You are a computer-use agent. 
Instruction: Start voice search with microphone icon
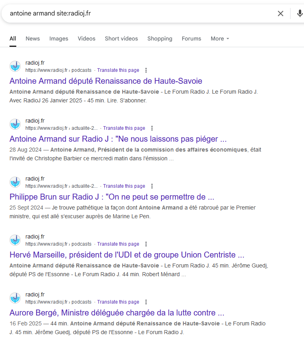coord(300,13)
